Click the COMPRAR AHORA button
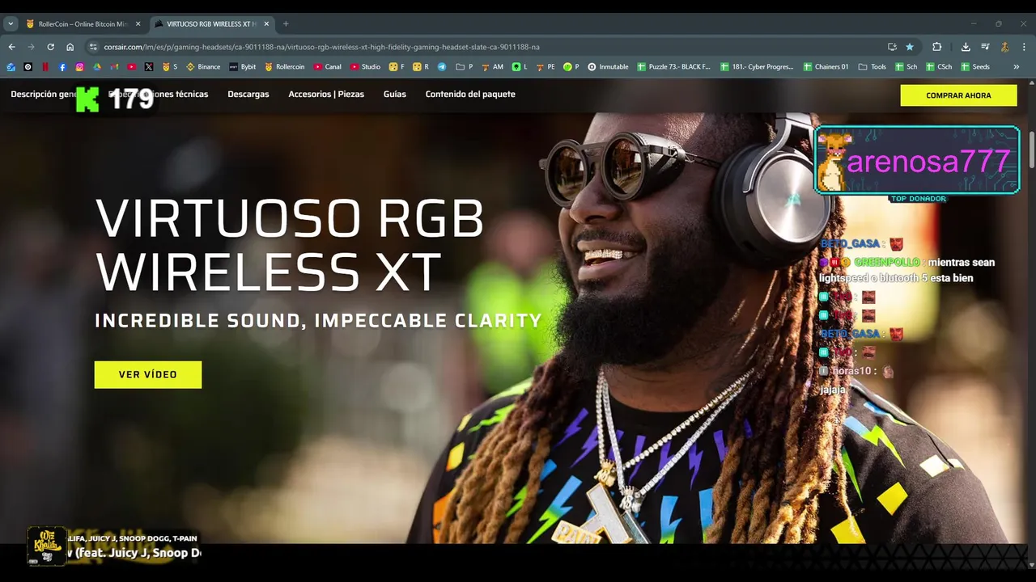This screenshot has width=1036, height=582. click(958, 95)
